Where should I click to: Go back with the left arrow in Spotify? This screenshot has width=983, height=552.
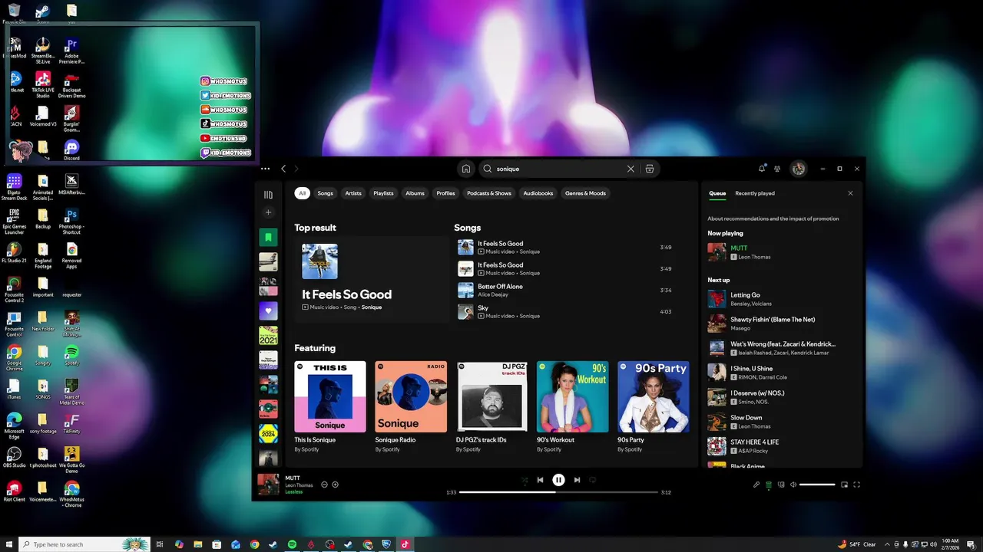coord(283,169)
